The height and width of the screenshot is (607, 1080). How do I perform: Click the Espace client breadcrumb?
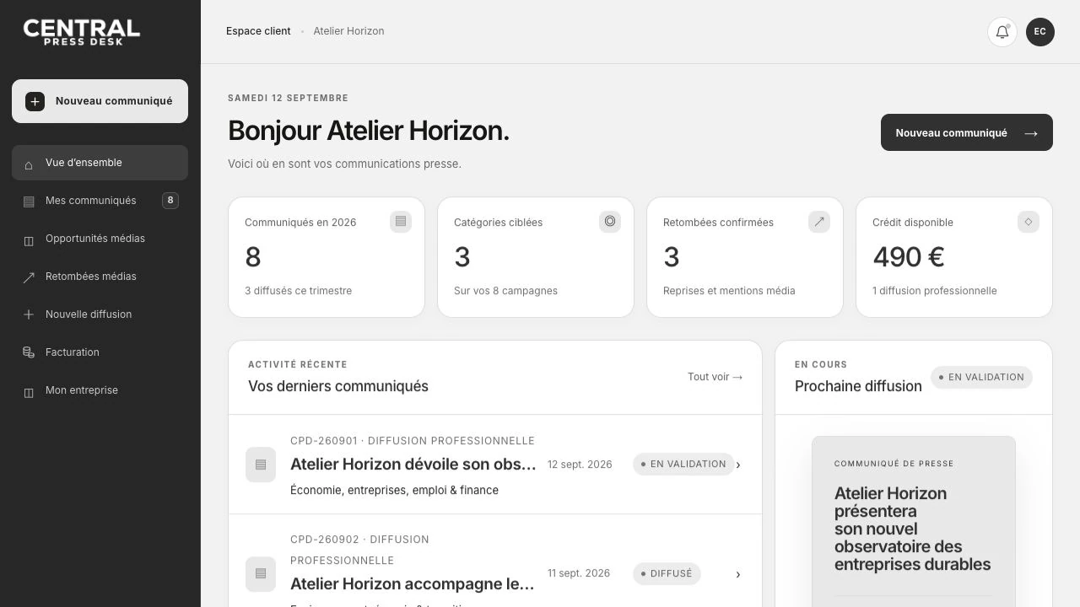coord(258,31)
